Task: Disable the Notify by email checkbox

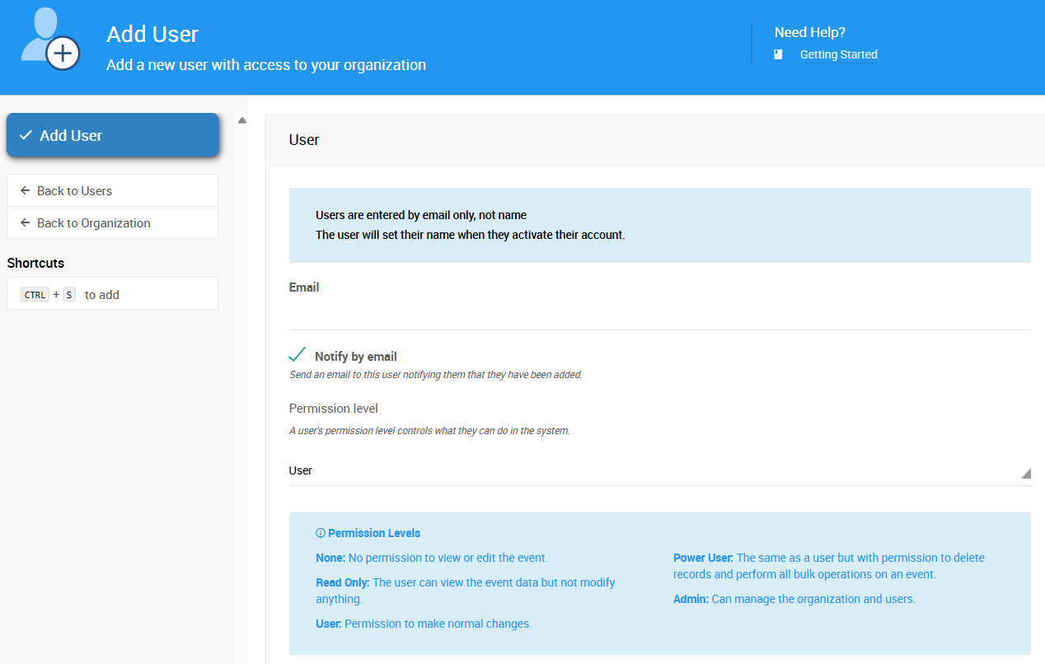Action: click(x=297, y=354)
